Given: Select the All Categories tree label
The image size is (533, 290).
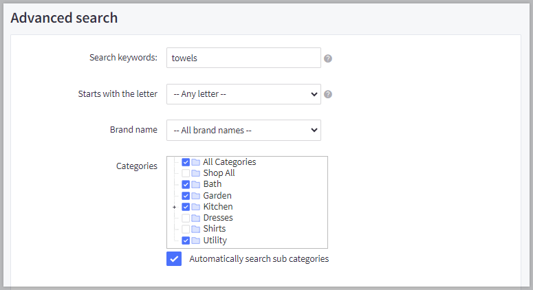Looking at the screenshot, I should [230, 162].
